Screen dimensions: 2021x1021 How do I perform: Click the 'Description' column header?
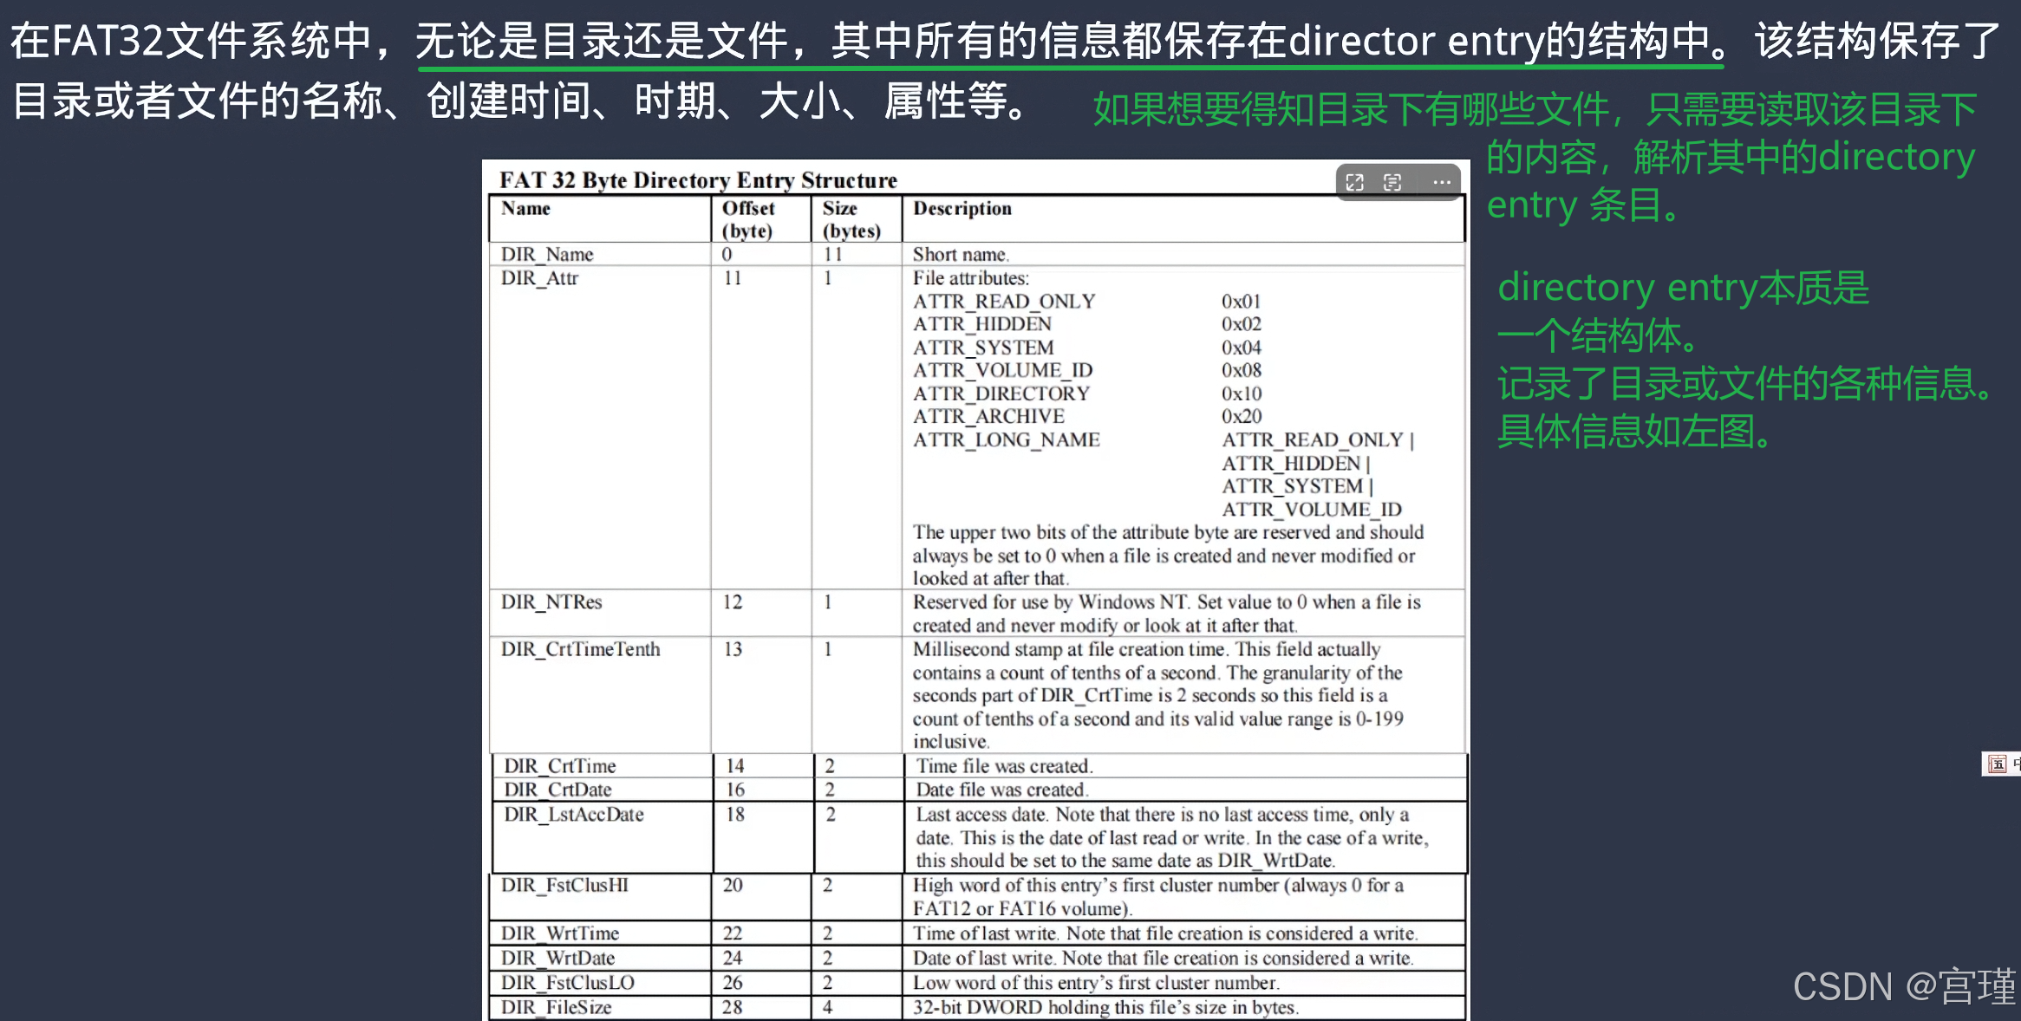962,208
